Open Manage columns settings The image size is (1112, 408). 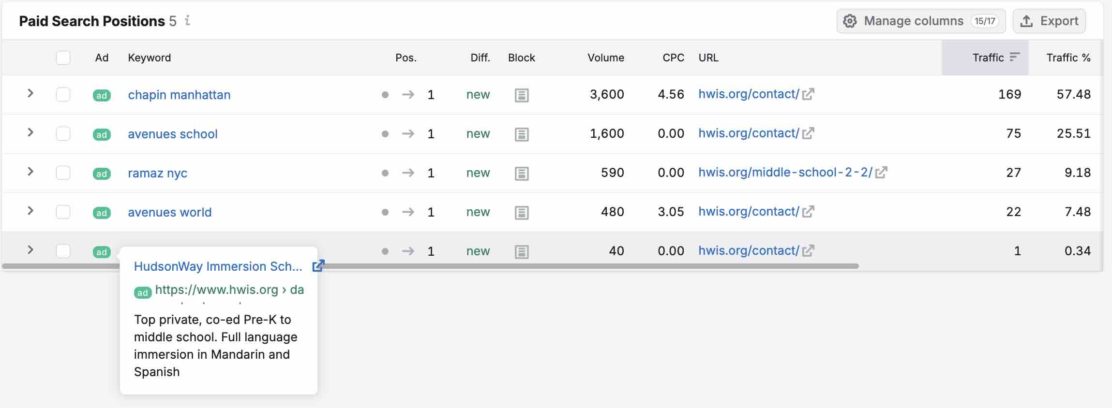[x=921, y=21]
